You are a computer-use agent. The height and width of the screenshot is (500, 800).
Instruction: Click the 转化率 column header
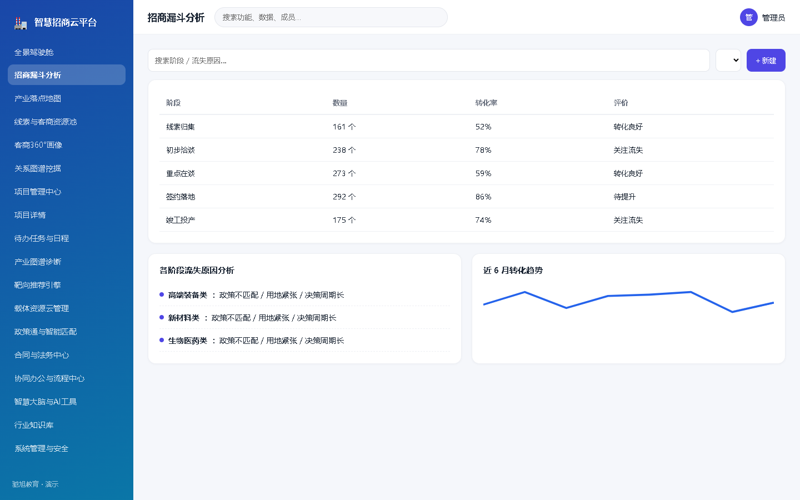(x=486, y=103)
